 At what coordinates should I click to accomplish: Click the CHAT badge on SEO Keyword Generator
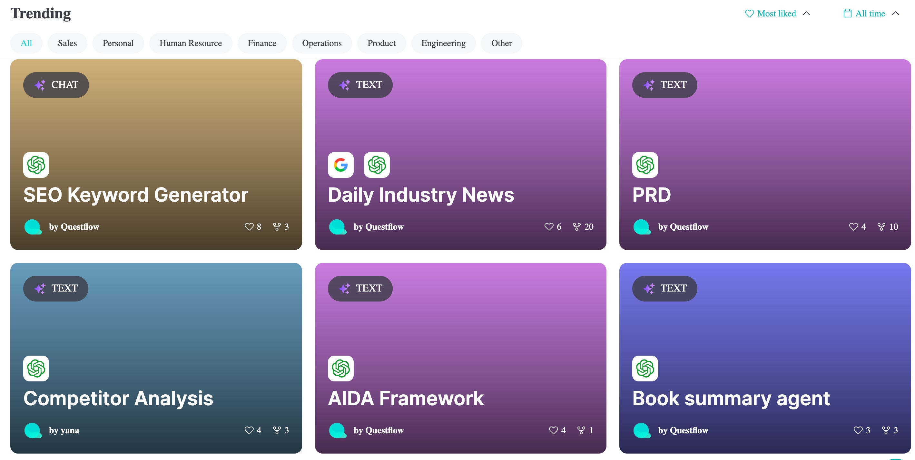[x=56, y=85]
